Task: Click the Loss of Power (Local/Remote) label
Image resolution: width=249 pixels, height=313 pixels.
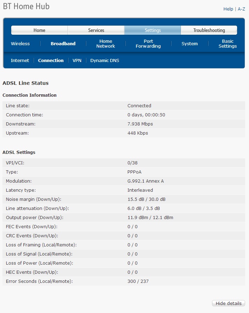Action: [x=39, y=263]
